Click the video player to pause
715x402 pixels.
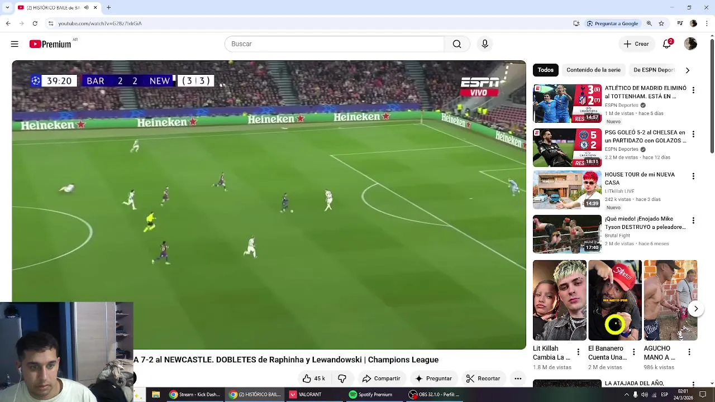(269, 205)
